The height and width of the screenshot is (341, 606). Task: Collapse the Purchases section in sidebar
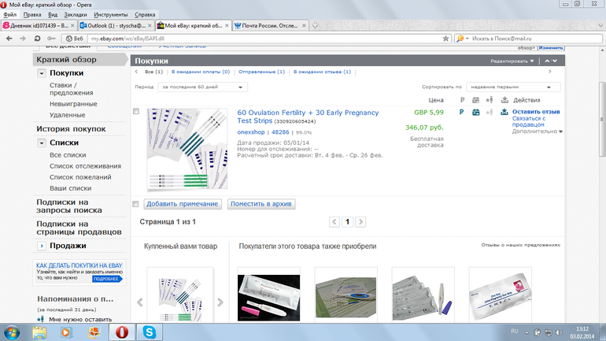(x=42, y=73)
